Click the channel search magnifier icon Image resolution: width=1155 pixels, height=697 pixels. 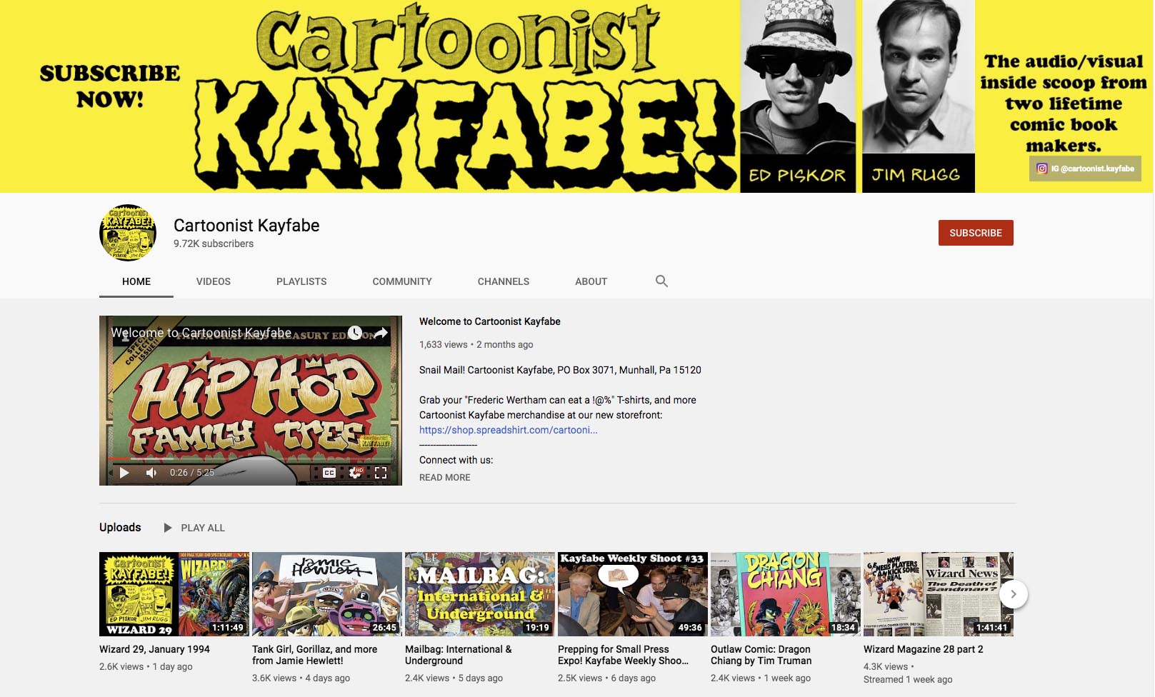[x=661, y=281]
